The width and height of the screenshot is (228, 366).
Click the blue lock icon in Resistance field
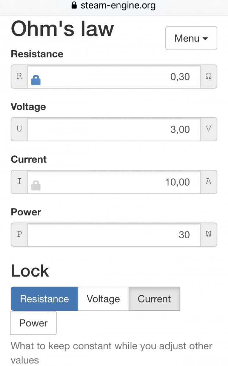pyautogui.click(x=36, y=80)
